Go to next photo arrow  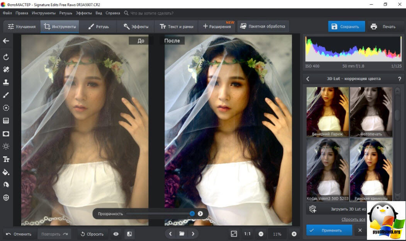tap(193, 234)
